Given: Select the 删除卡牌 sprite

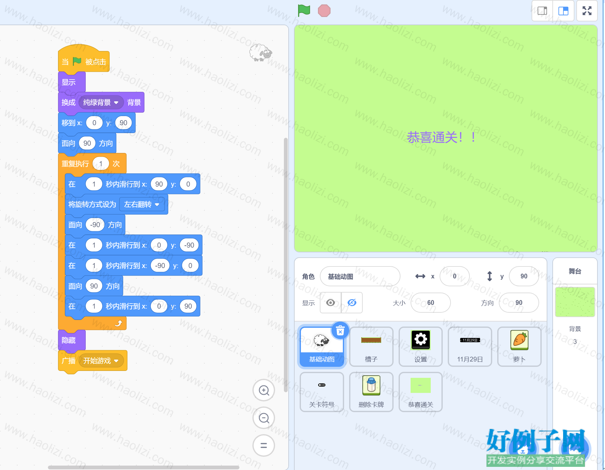Looking at the screenshot, I should click(371, 392).
